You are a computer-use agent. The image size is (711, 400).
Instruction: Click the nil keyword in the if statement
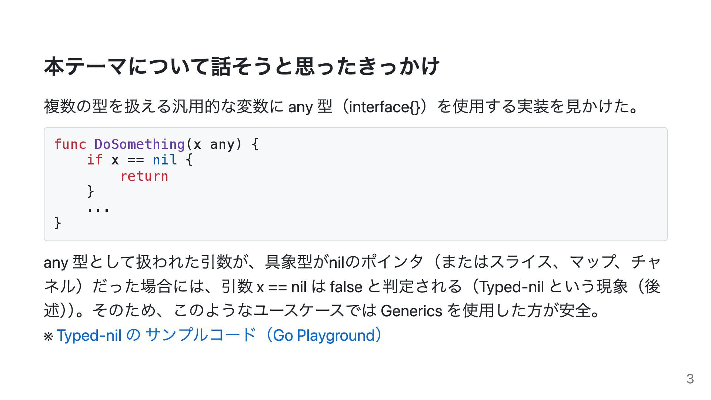[x=164, y=160]
